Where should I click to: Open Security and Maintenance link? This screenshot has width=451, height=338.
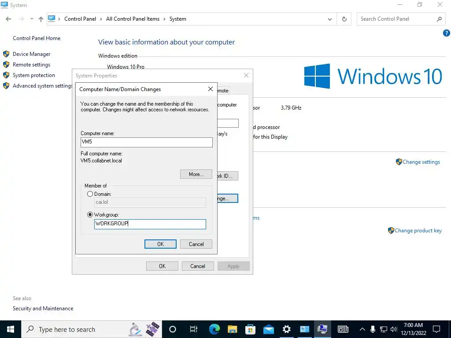click(43, 309)
